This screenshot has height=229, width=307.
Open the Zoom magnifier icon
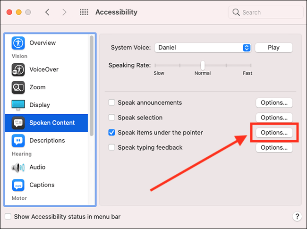point(18,87)
